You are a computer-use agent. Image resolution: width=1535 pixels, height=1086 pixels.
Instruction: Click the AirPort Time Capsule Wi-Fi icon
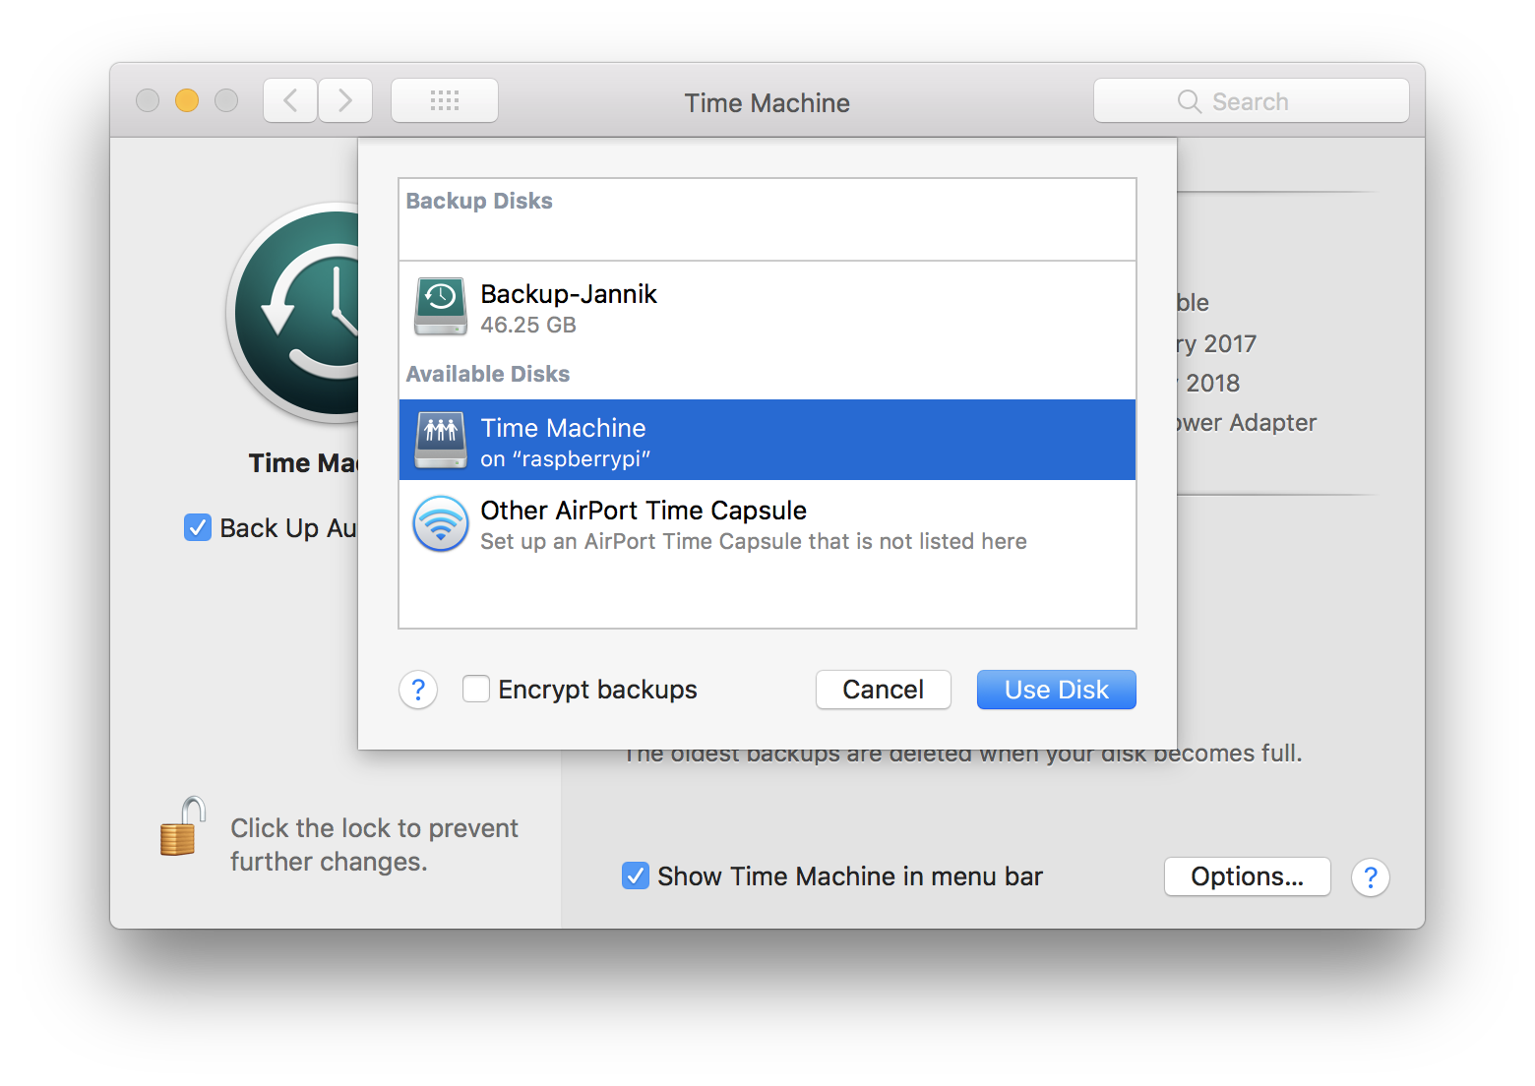(441, 523)
